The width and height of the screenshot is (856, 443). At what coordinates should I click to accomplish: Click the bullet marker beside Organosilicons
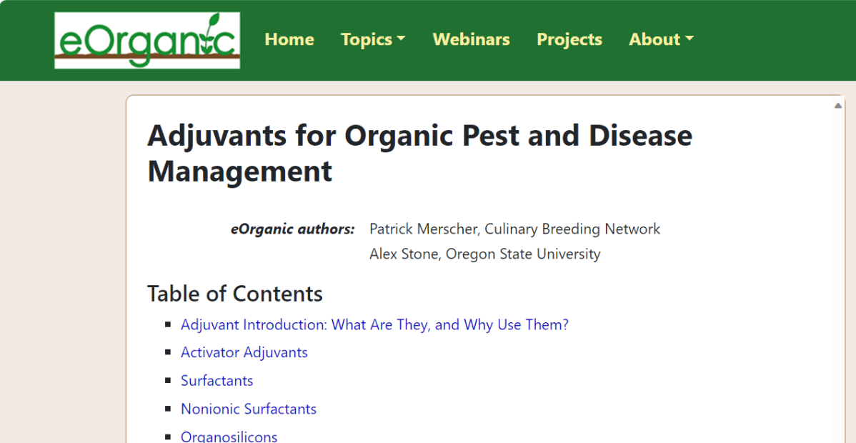169,437
